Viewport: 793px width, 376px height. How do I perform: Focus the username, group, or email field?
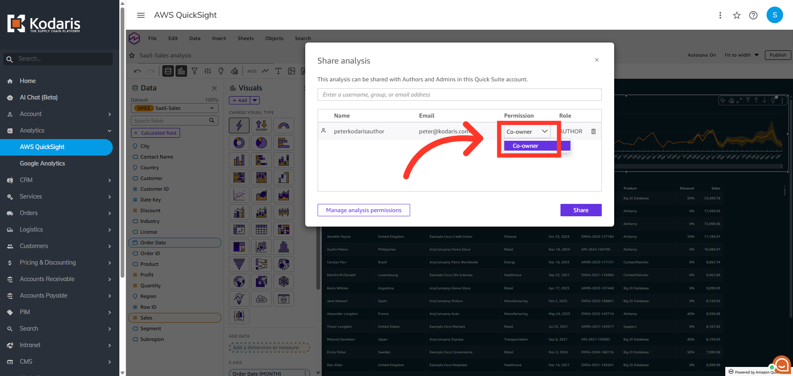tap(459, 95)
